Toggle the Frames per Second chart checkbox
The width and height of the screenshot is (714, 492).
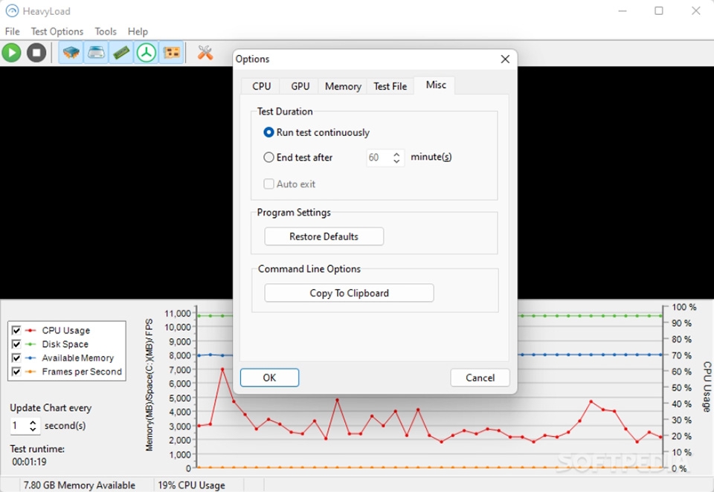coord(16,372)
